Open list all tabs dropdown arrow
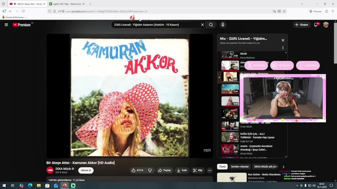Image resolution: width=337 pixels, height=189 pixels. [302, 4]
